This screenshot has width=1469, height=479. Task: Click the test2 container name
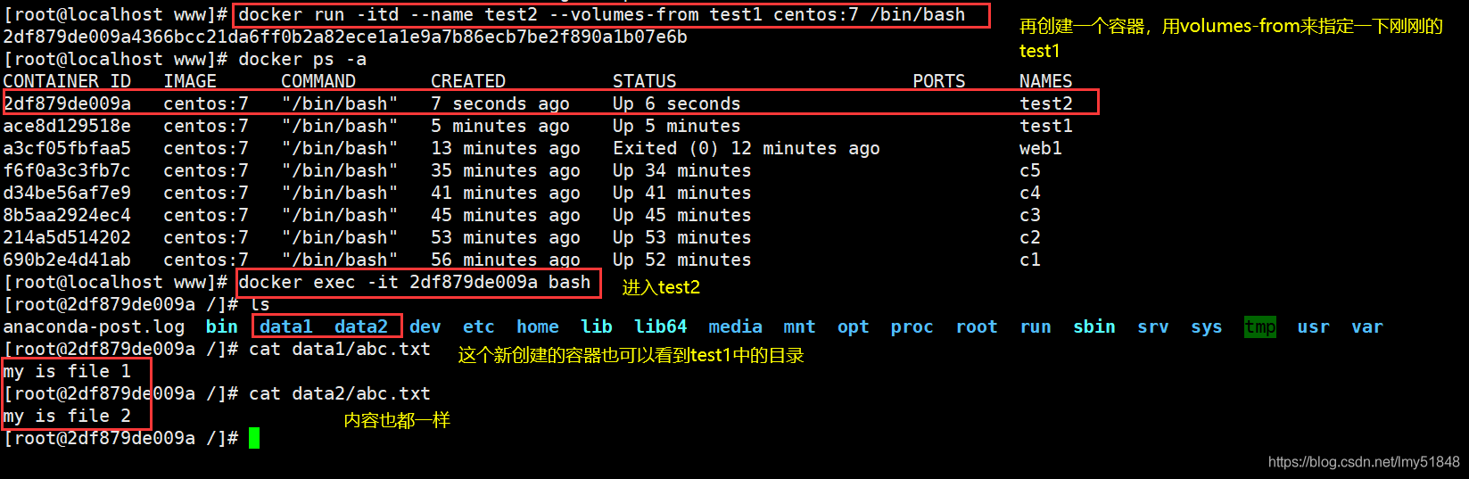[1046, 103]
